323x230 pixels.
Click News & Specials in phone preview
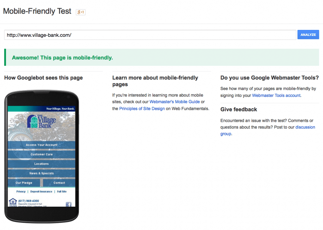point(41,173)
